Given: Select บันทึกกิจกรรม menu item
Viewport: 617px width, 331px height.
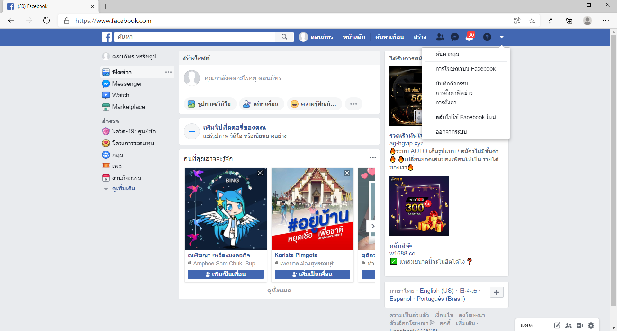Looking at the screenshot, I should pos(466,84).
